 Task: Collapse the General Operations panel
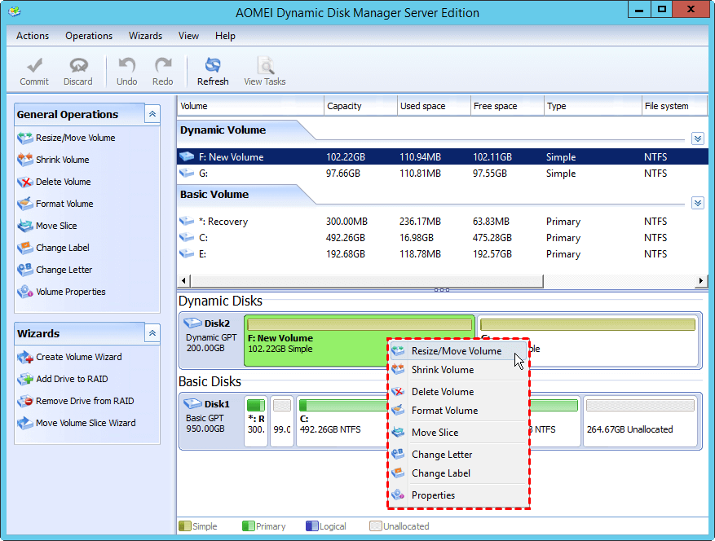[152, 114]
